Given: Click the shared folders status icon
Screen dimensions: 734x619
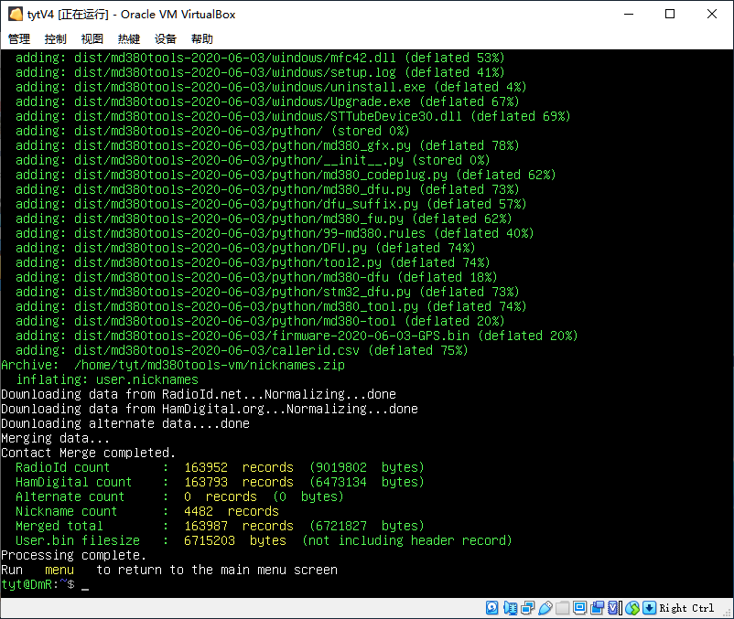Looking at the screenshot, I should (563, 608).
